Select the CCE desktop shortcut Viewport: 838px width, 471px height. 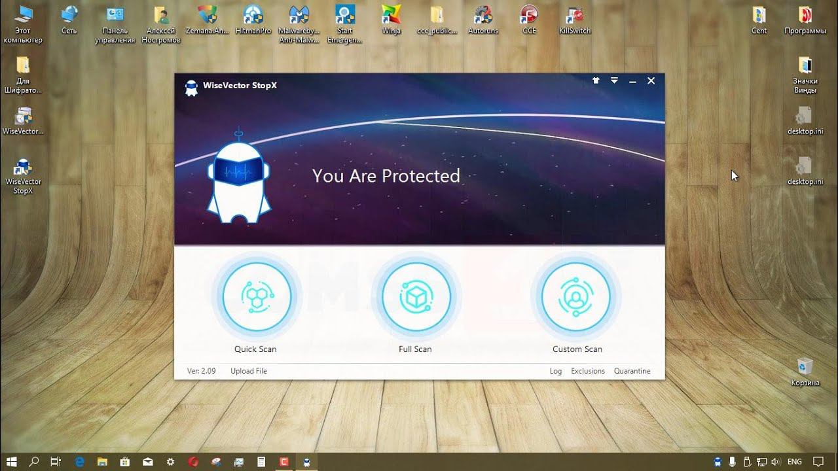pyautogui.click(x=529, y=20)
